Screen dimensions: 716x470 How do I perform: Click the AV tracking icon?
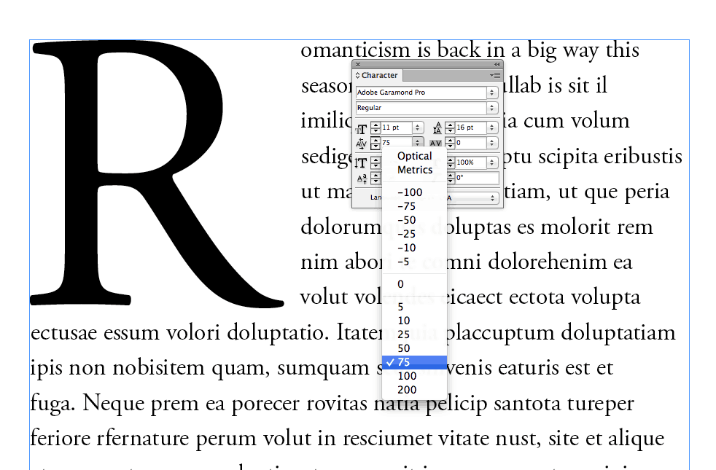click(437, 143)
